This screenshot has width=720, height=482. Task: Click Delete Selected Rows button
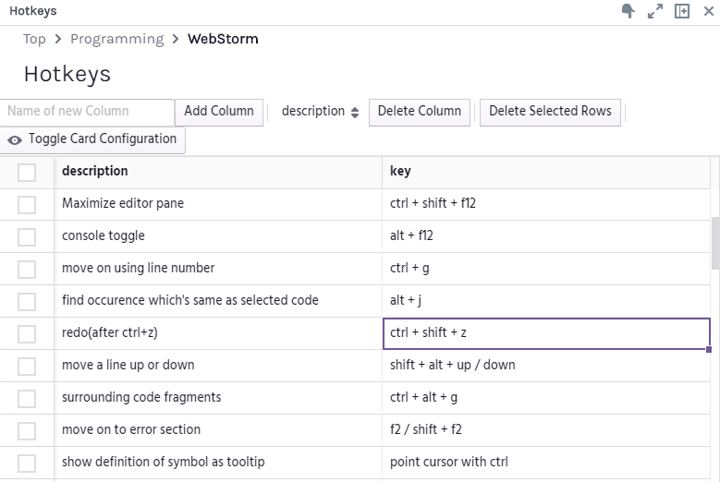[x=550, y=112]
